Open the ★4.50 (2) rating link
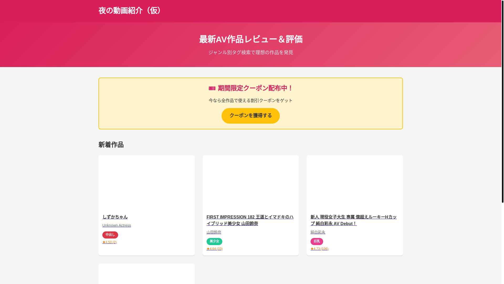The height and width of the screenshot is (284, 504). [109, 242]
